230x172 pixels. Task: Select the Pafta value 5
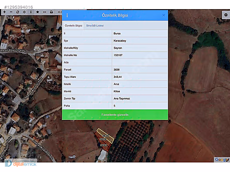pyautogui.click(x=140, y=106)
